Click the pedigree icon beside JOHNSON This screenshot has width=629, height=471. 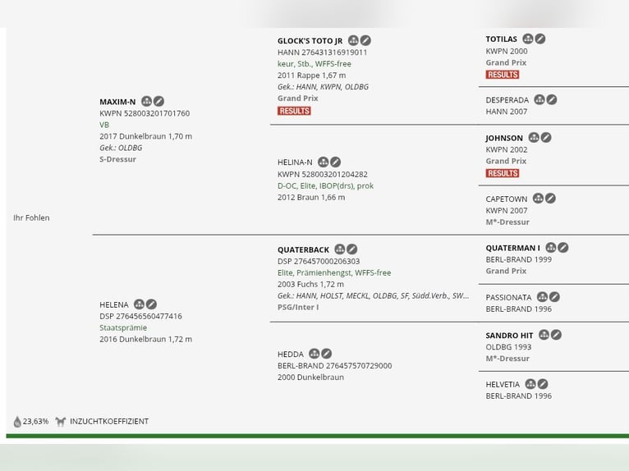point(534,138)
